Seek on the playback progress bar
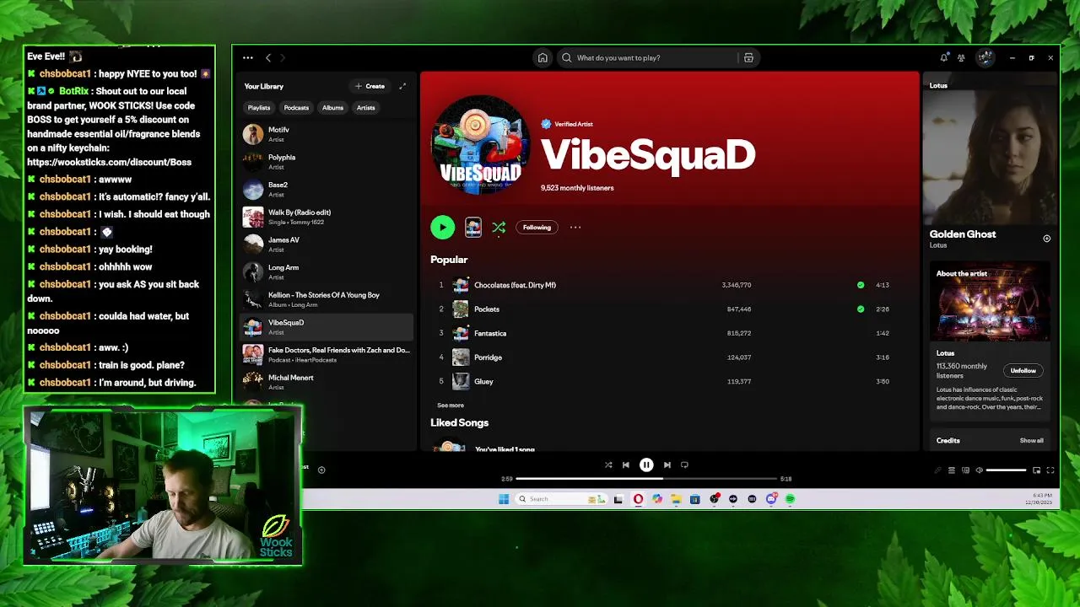Viewport: 1080px width, 607px height. 646,479
